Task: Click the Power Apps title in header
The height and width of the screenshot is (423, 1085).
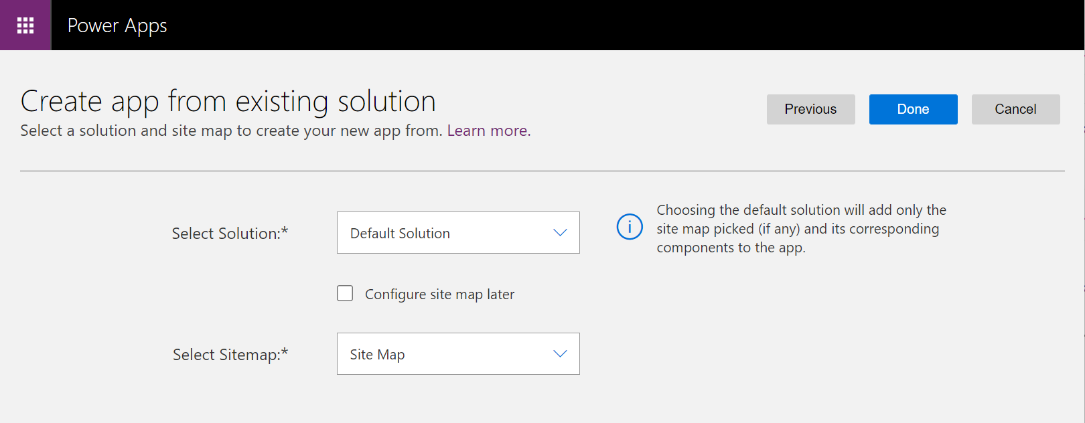Action: (x=117, y=25)
